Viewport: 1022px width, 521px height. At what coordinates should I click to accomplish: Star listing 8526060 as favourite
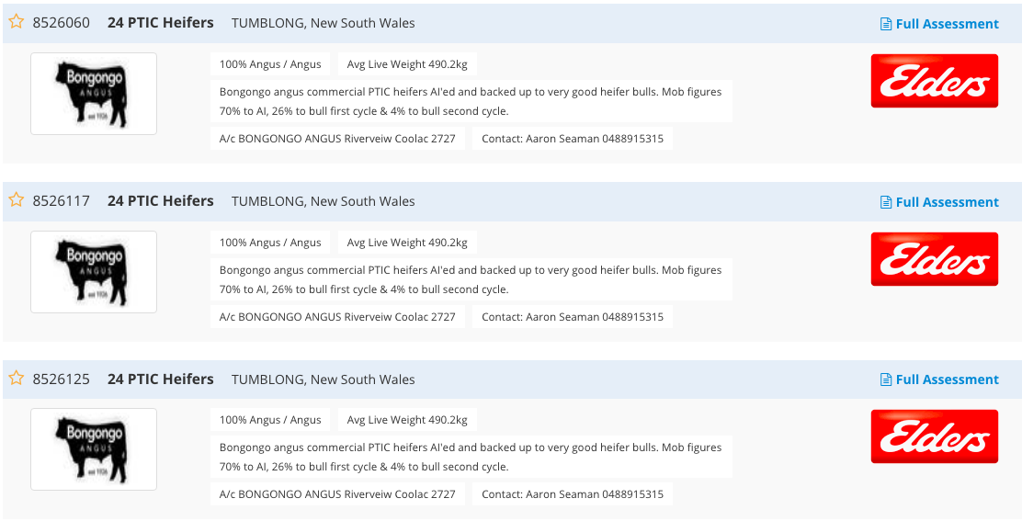(17, 21)
